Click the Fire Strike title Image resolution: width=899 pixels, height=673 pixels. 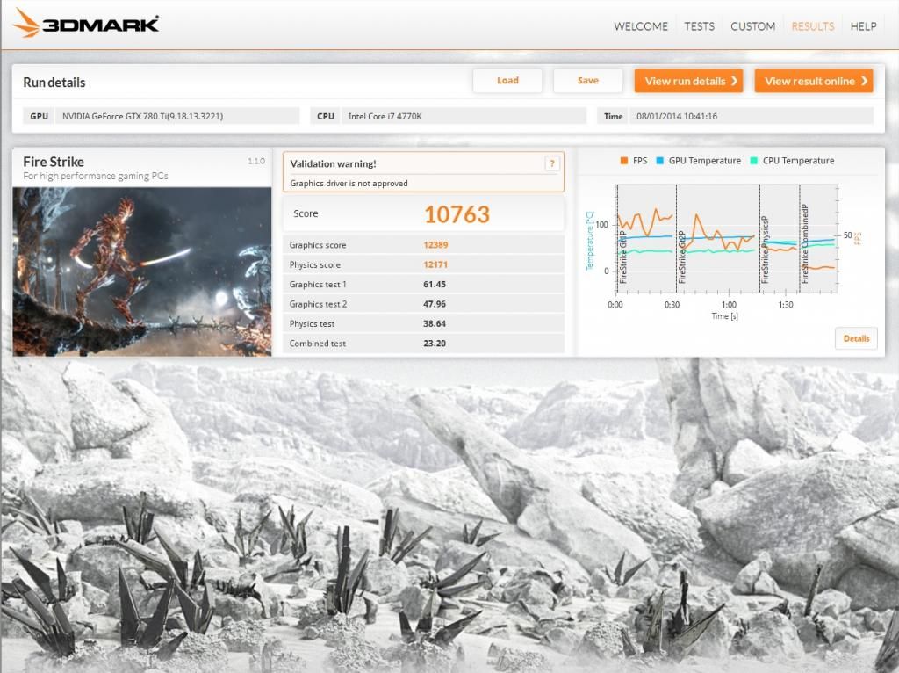(54, 162)
